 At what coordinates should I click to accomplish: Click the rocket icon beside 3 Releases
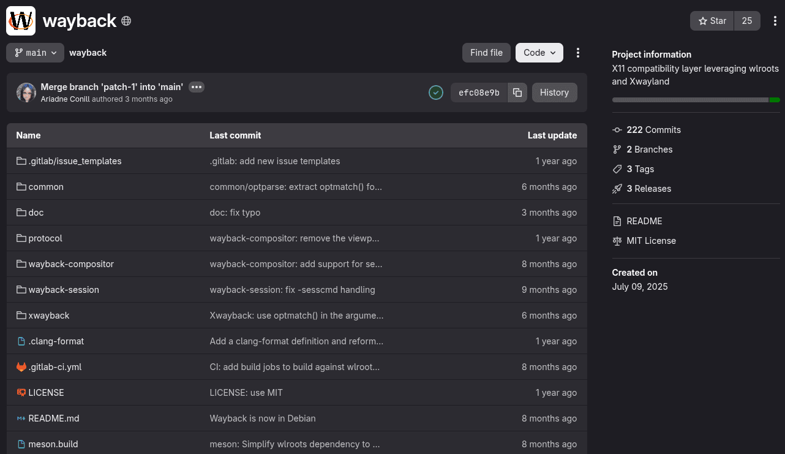(x=617, y=189)
